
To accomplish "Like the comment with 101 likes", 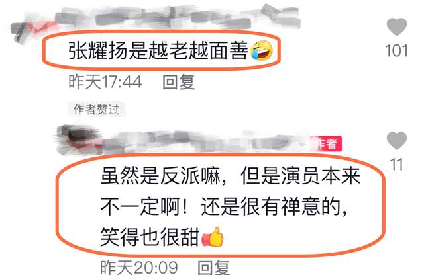I will tap(397, 26).
